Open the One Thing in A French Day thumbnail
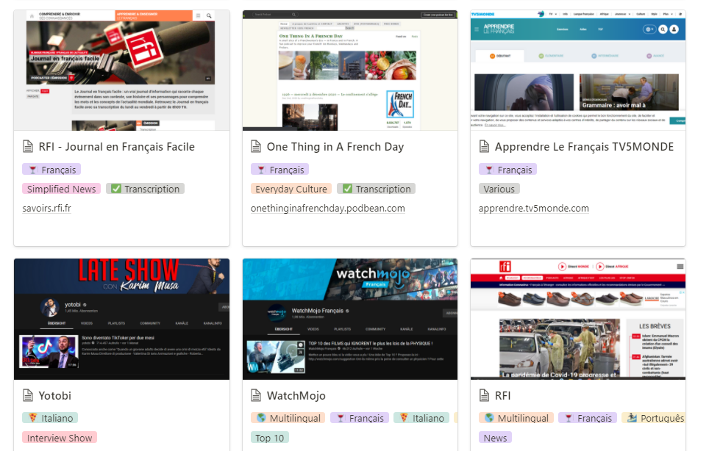The width and height of the screenshot is (709, 451). point(350,70)
